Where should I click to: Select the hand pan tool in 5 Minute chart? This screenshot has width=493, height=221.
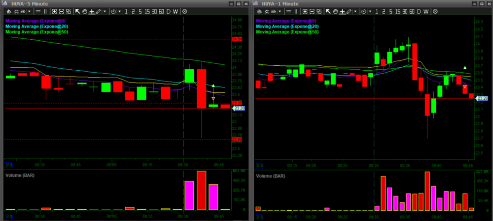click(x=86, y=11)
